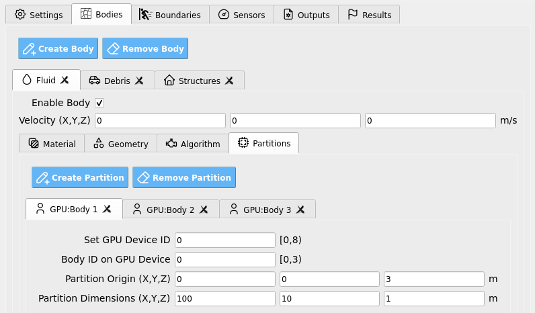Open the Geometry sub-tab
535x313 pixels.
click(121, 144)
